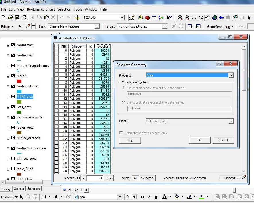This screenshot has height=203, width=254.
Task: Pick the Edit Tool arrow in Editor toolbar
Action: point(20,26)
